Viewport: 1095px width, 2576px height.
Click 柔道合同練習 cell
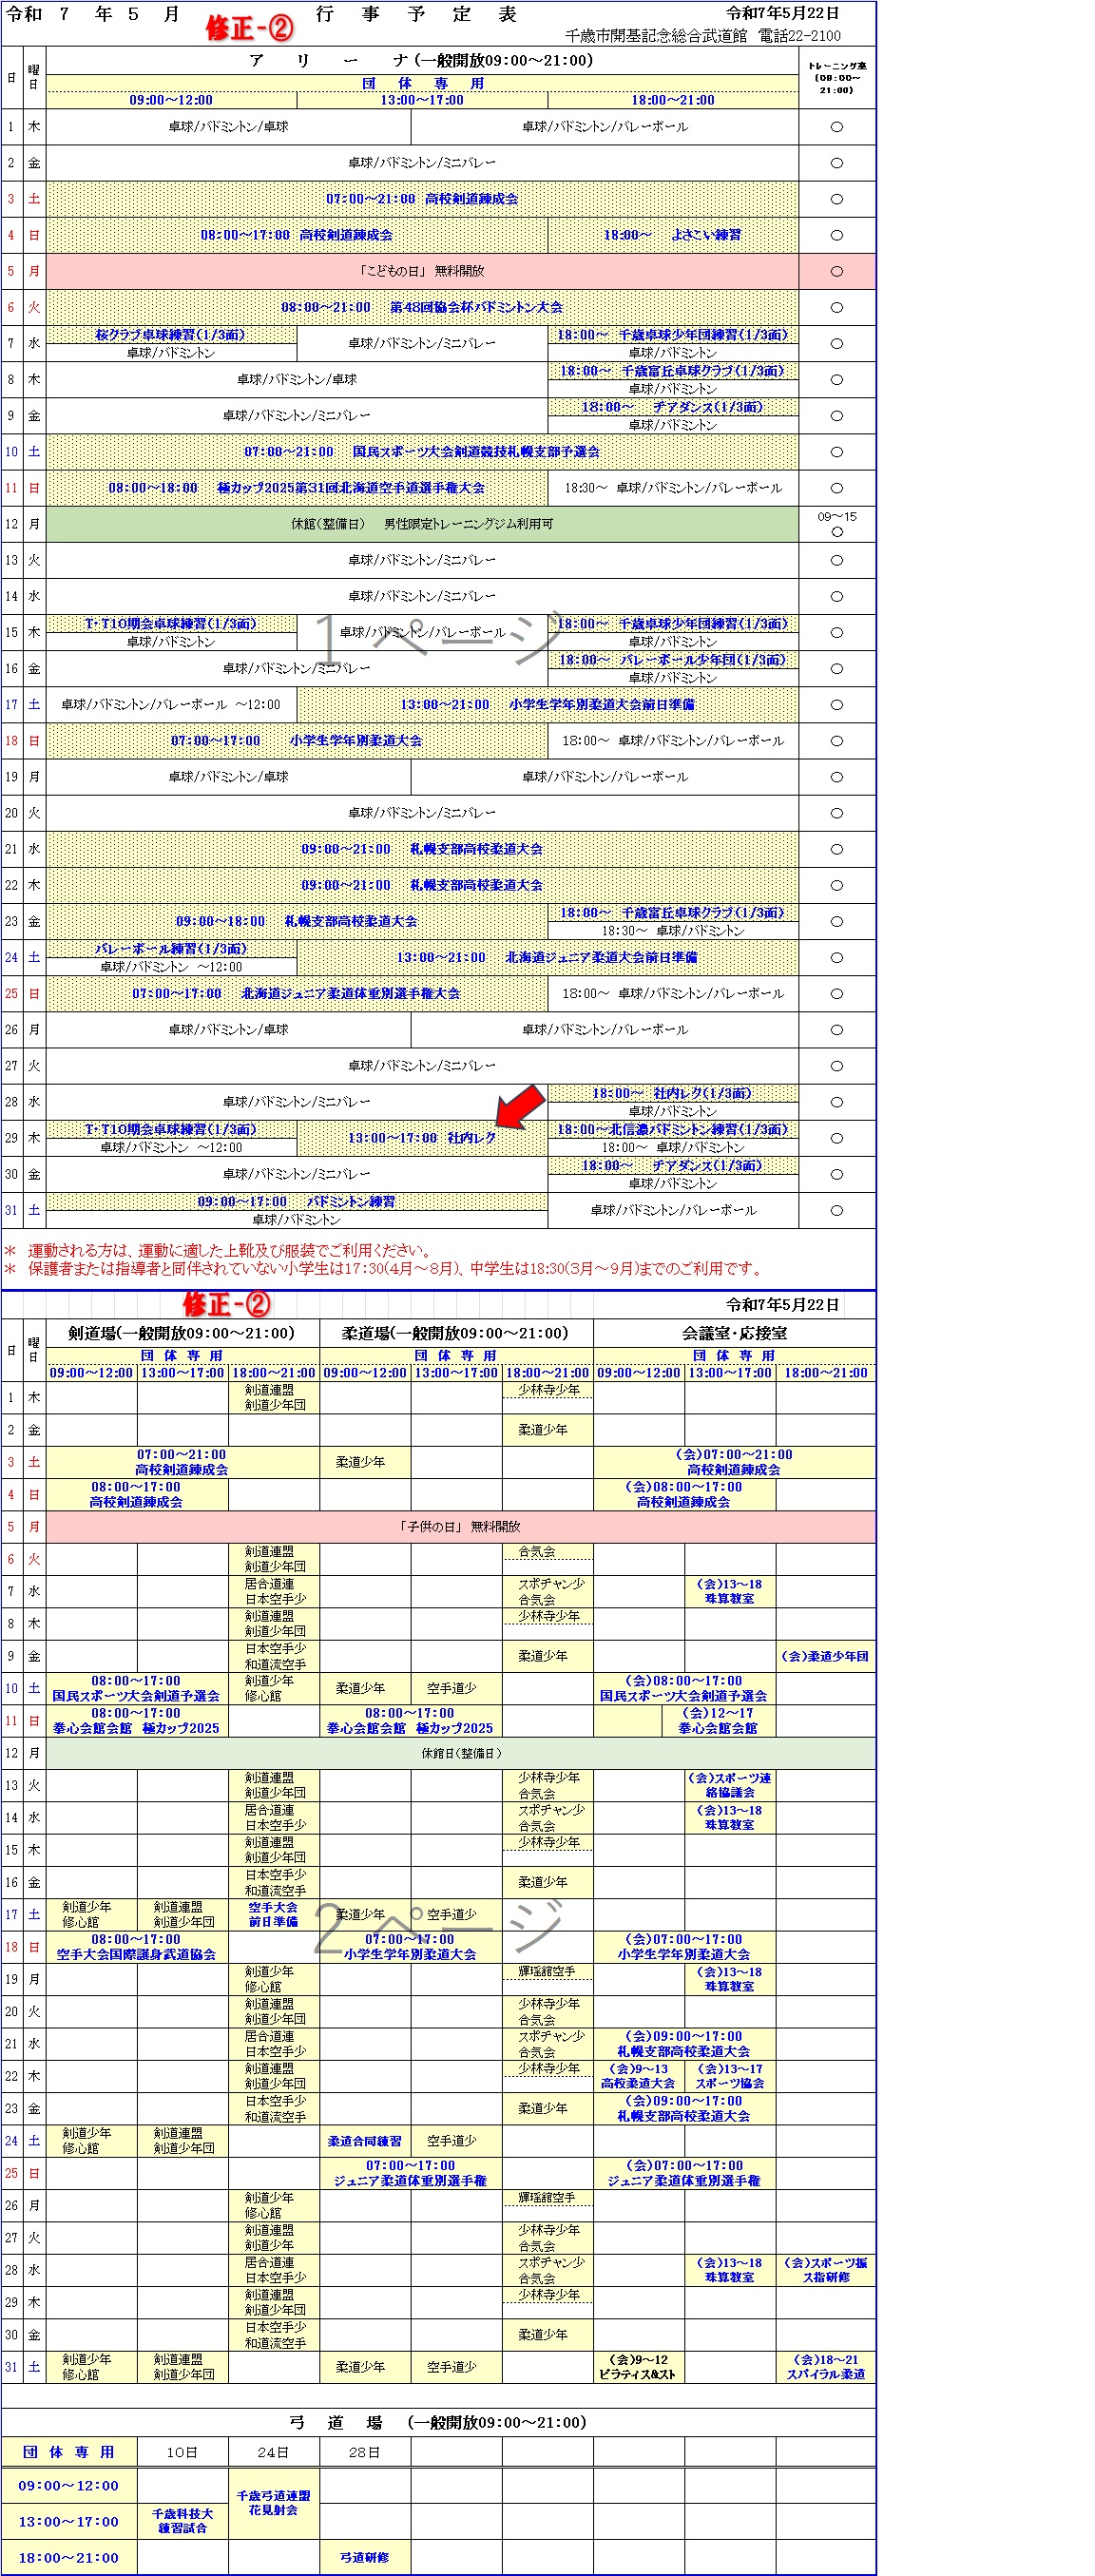tap(365, 2141)
